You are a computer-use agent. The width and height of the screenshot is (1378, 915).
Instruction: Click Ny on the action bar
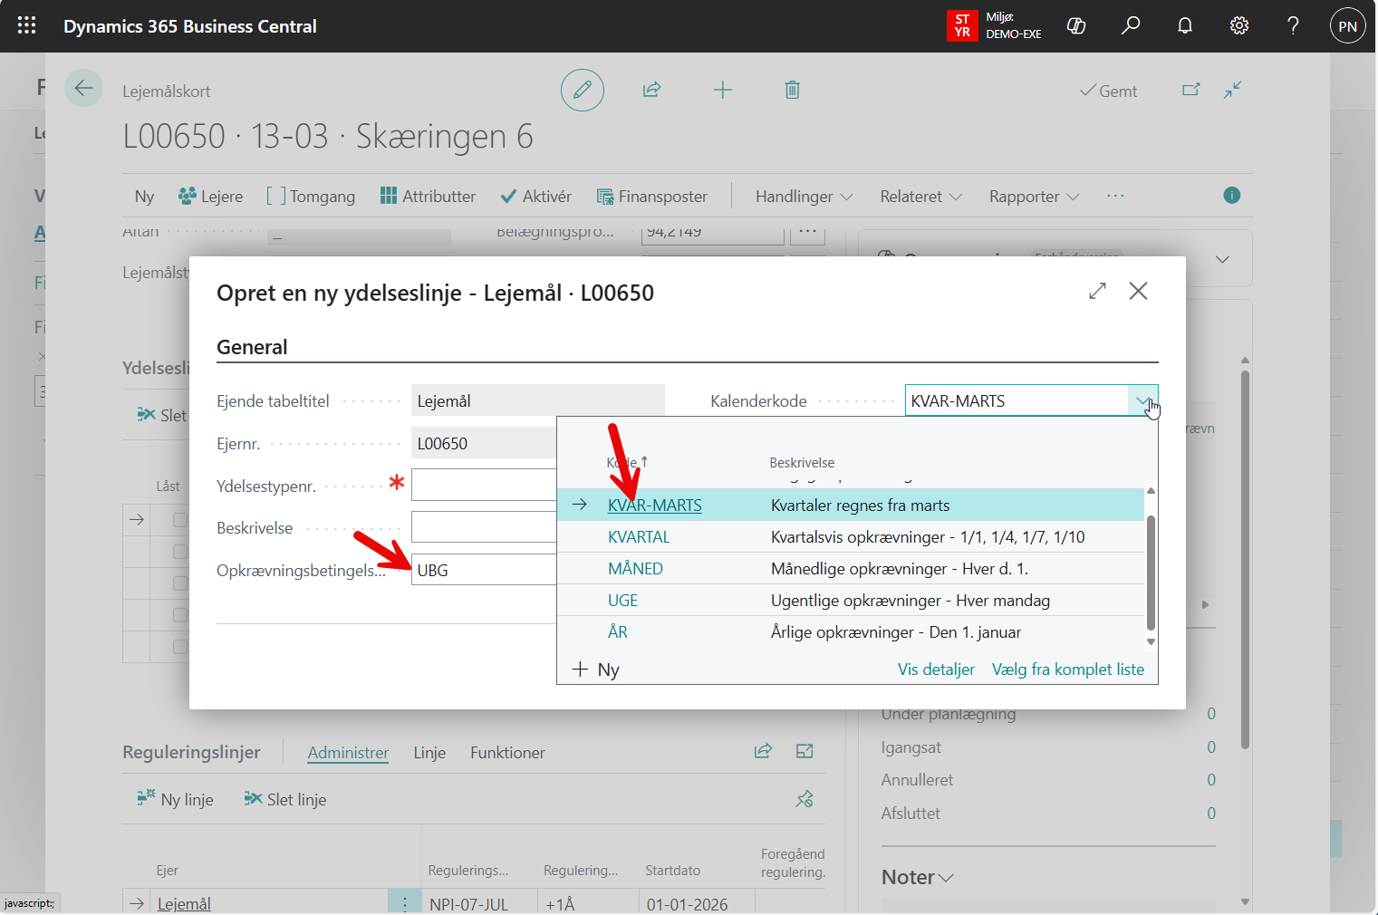pyautogui.click(x=144, y=197)
